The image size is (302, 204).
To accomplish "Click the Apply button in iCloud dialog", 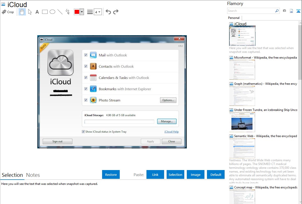I will 150,141.
